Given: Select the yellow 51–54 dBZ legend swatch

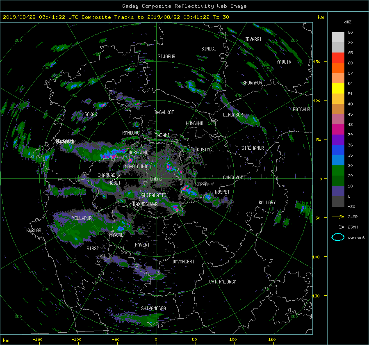Looking at the screenshot, I should pos(338,88).
